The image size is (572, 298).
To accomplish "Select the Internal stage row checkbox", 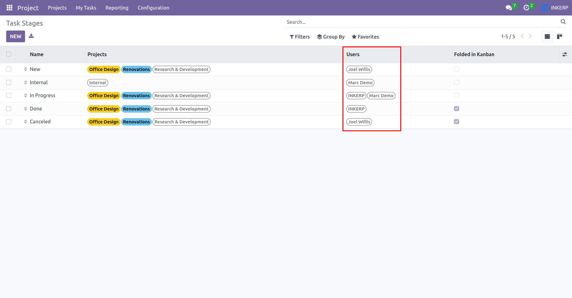I will [x=9, y=82].
